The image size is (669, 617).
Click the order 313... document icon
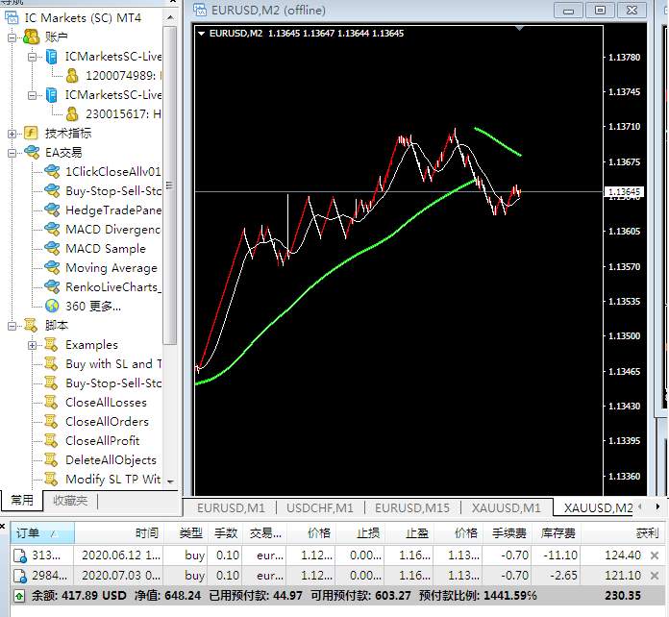tap(20, 555)
